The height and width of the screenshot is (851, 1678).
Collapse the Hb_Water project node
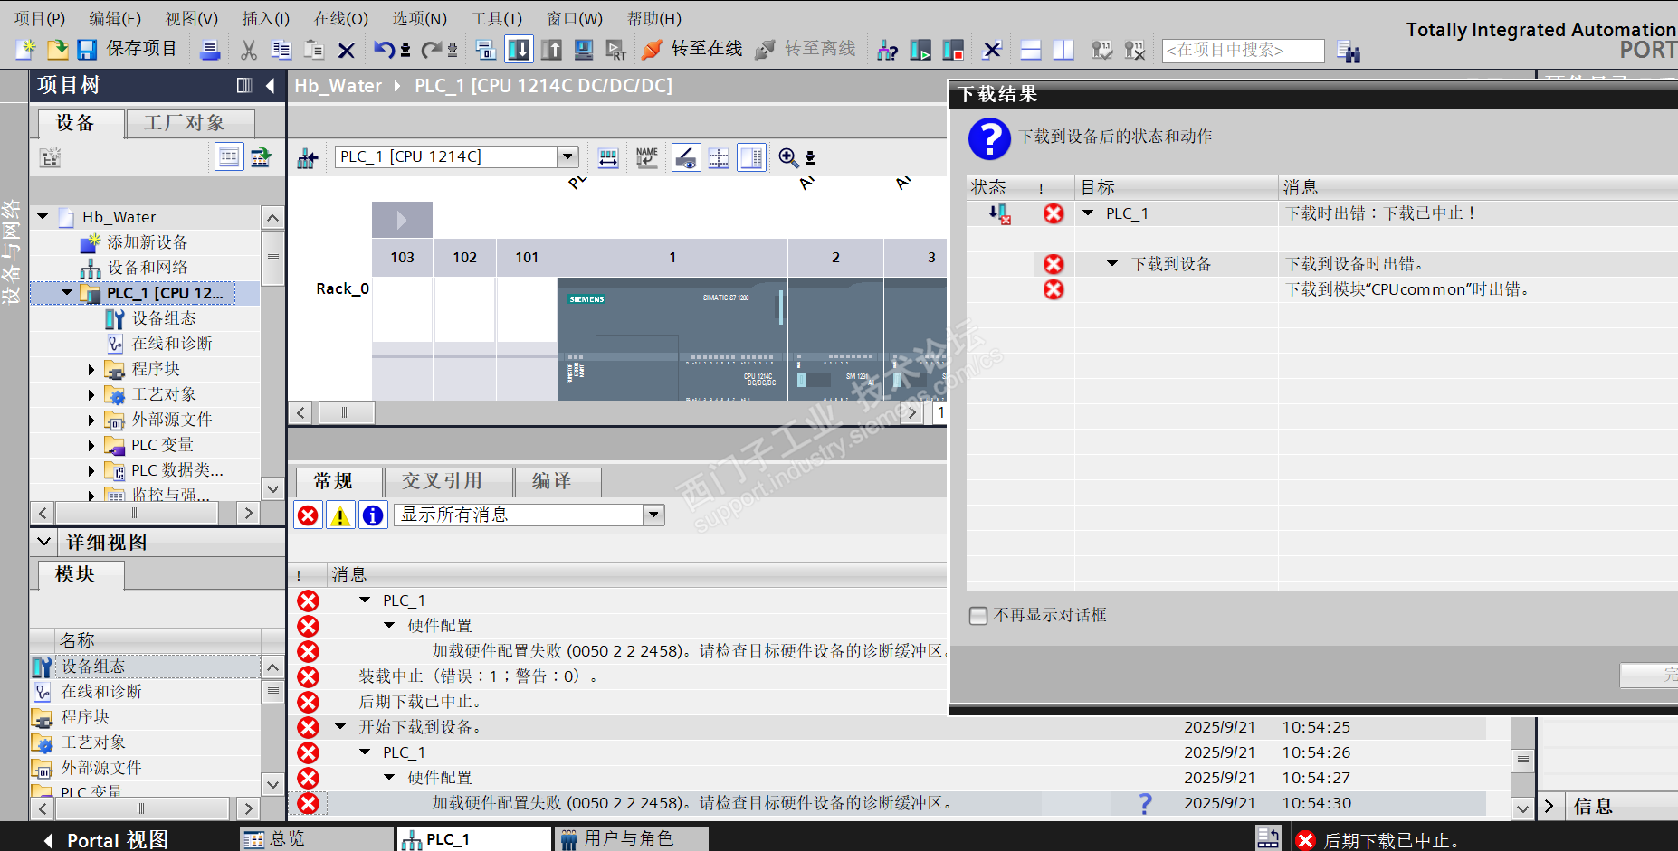coord(43,216)
